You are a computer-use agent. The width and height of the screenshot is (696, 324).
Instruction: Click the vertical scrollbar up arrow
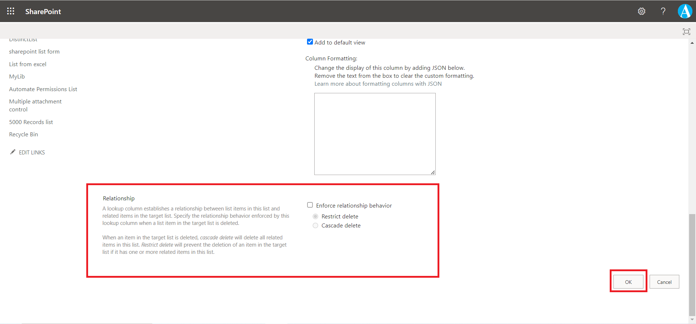click(x=692, y=43)
